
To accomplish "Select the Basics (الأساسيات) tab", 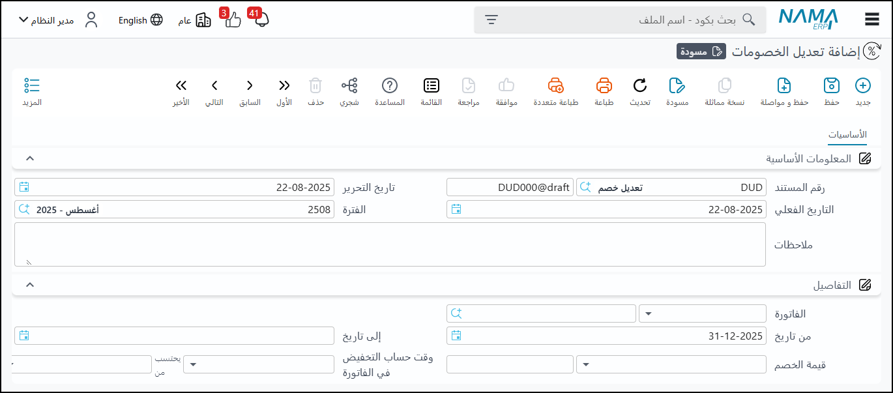I will point(847,135).
